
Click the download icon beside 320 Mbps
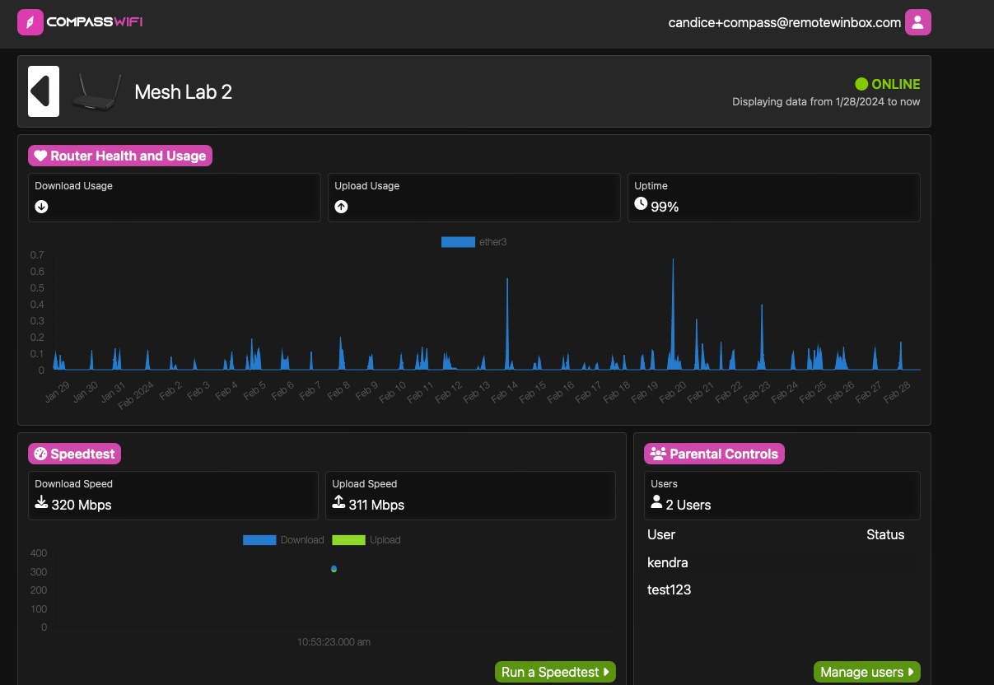click(x=41, y=501)
